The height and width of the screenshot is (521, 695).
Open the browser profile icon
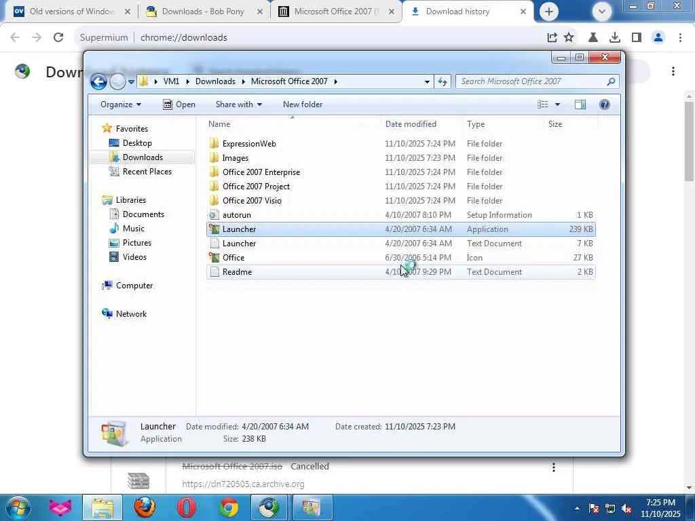[x=658, y=38]
